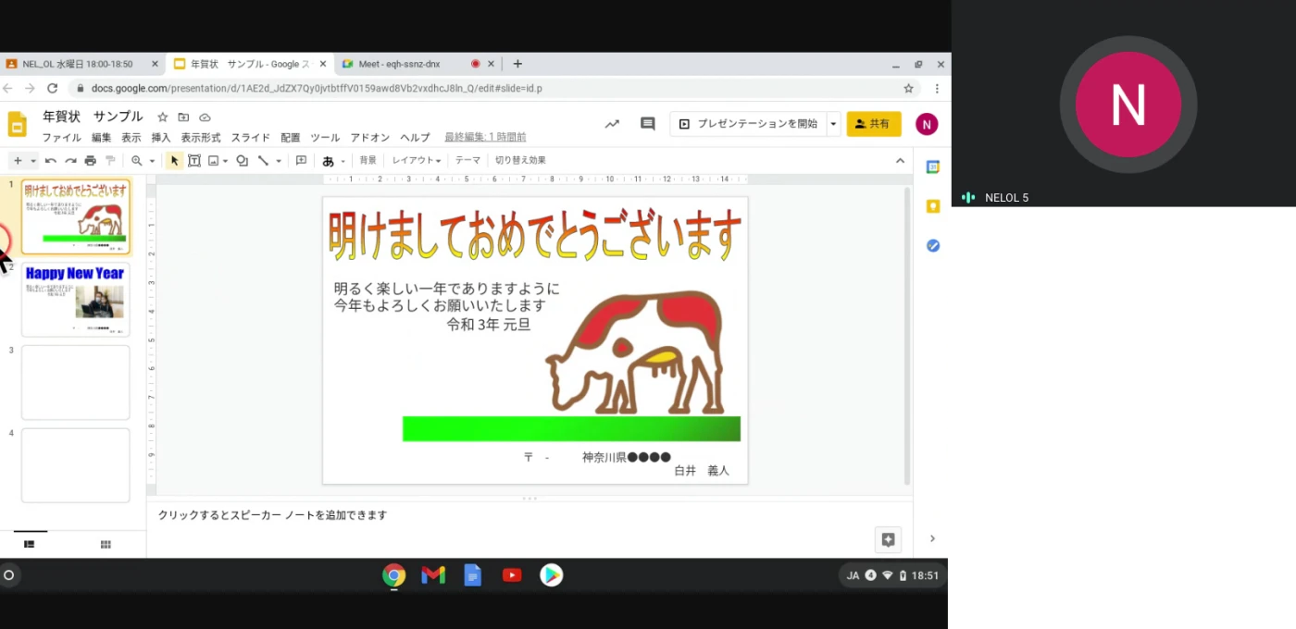Open the Google Tasks side panel icon
Screen dimensions: 1296x629
coord(933,245)
